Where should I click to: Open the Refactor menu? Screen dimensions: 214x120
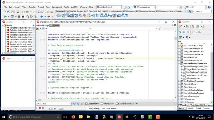(32, 7)
